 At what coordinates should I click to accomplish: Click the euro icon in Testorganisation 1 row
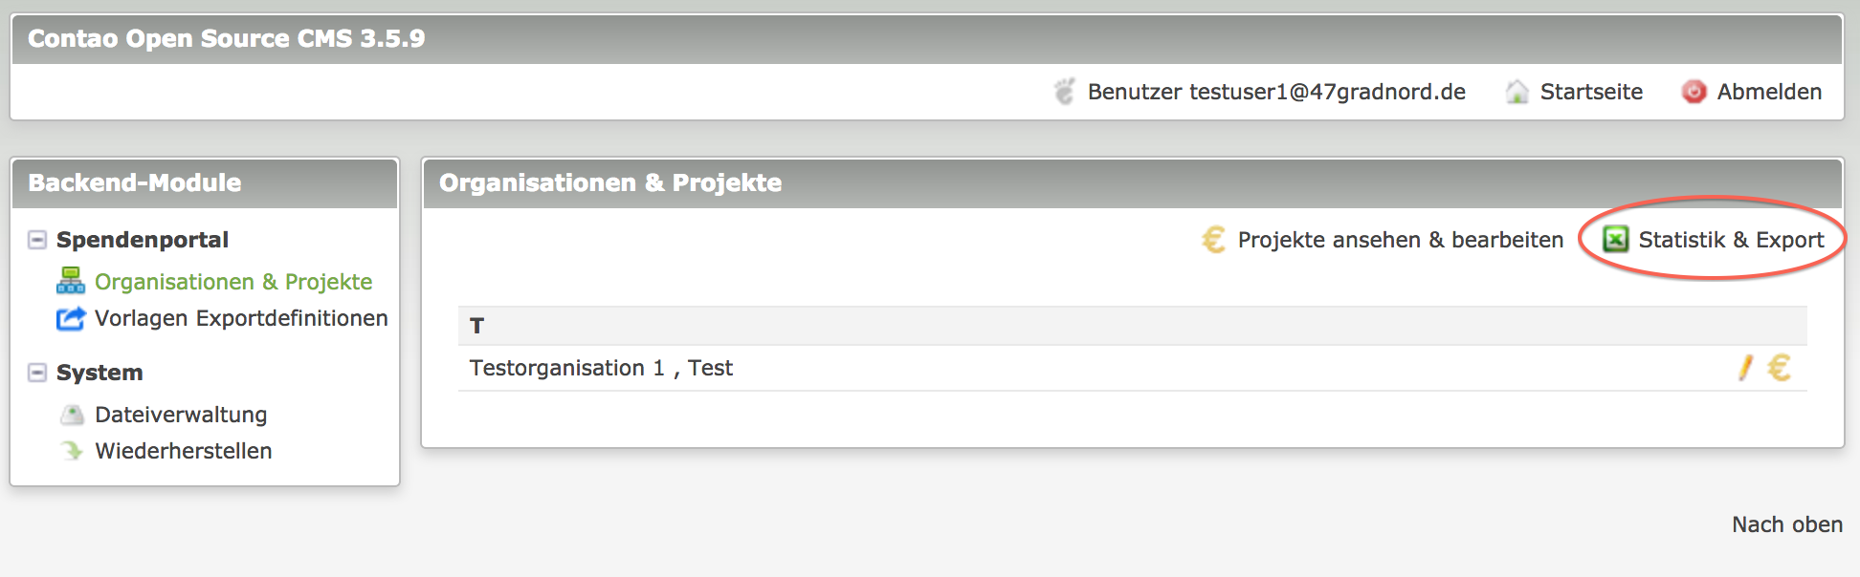tap(1779, 368)
